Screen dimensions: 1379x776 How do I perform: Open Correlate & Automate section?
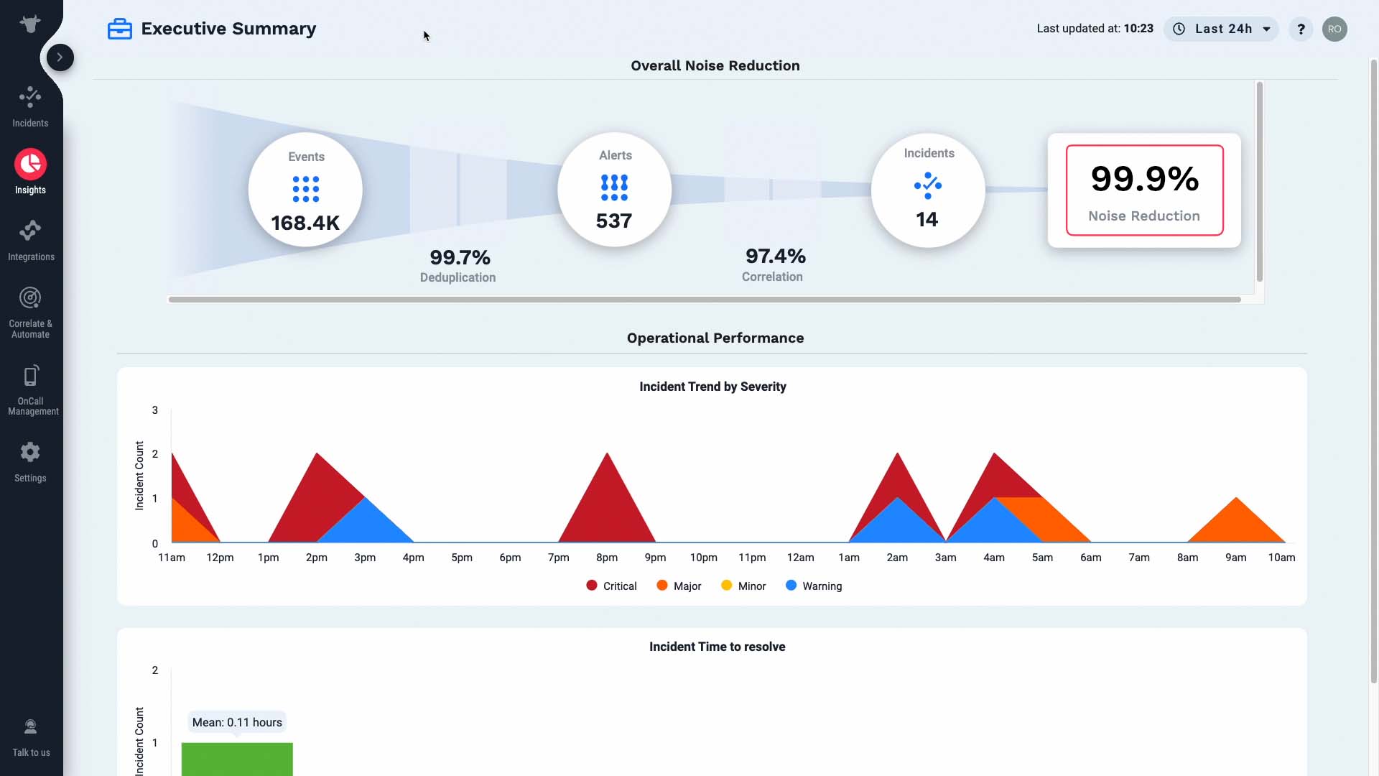click(30, 313)
